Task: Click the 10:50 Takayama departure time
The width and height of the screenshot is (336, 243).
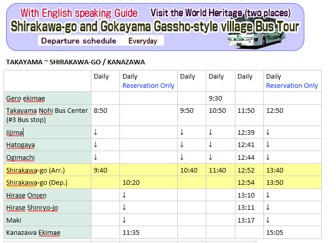Action: click(218, 111)
